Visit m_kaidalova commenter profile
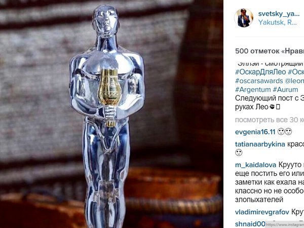 [x=255, y=165]
